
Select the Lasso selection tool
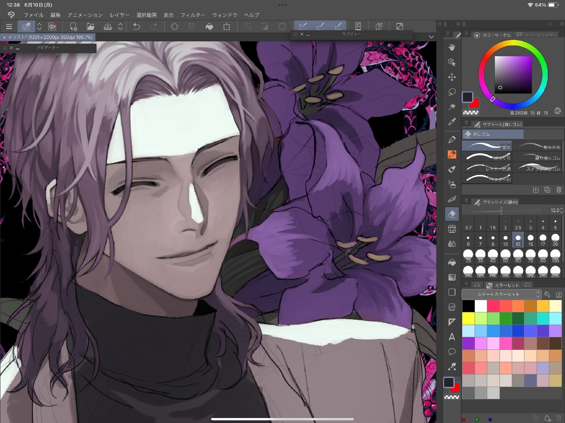(452, 92)
